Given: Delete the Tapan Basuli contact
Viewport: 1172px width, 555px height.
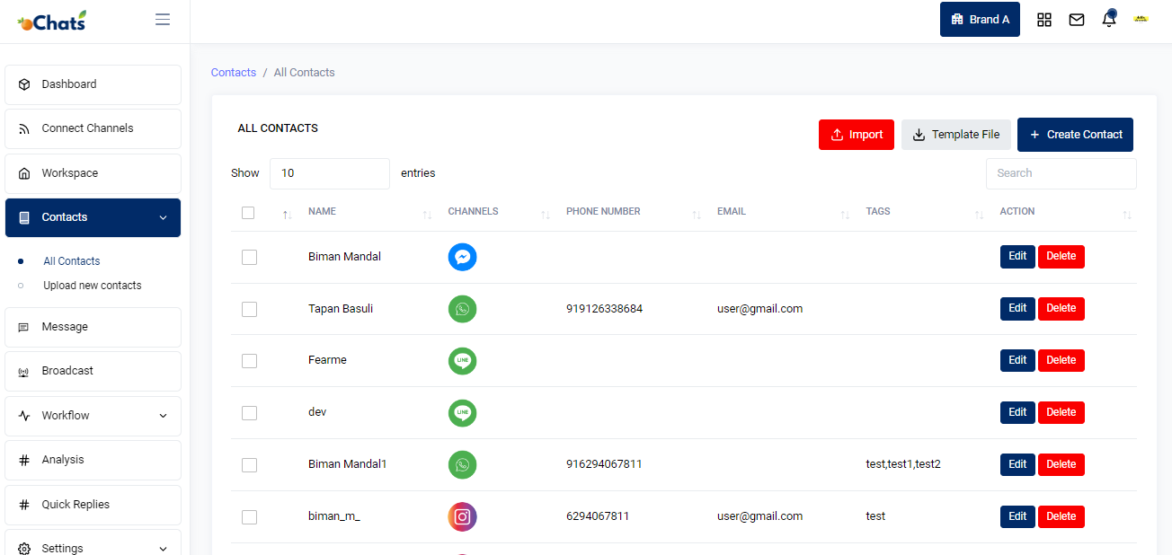Looking at the screenshot, I should coord(1061,309).
